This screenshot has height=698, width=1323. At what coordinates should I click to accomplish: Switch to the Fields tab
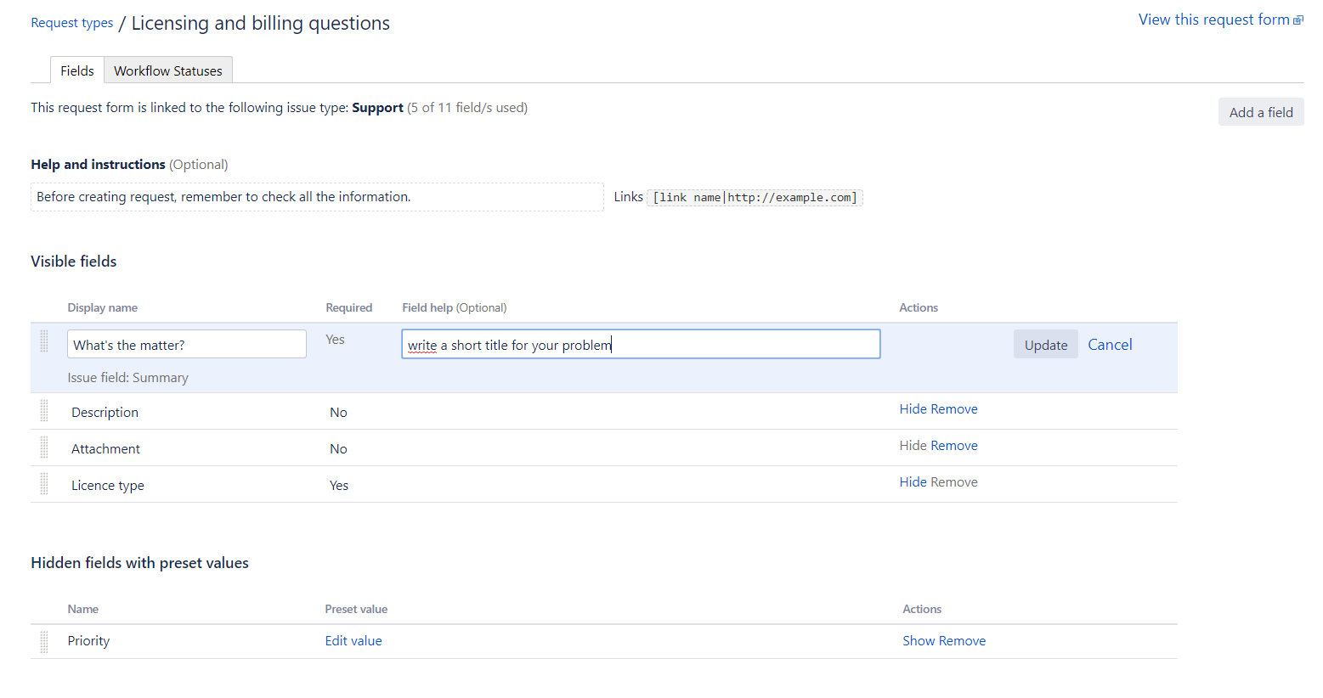77,70
